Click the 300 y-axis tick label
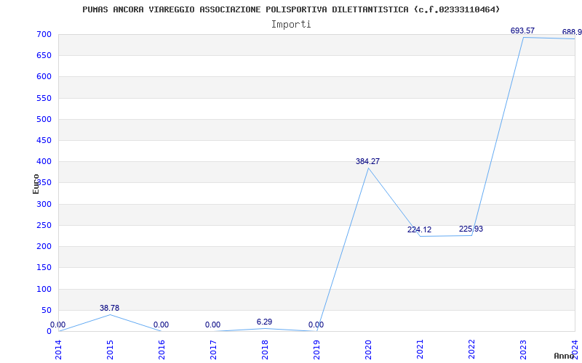The height and width of the screenshot is (363, 582). pos(44,204)
